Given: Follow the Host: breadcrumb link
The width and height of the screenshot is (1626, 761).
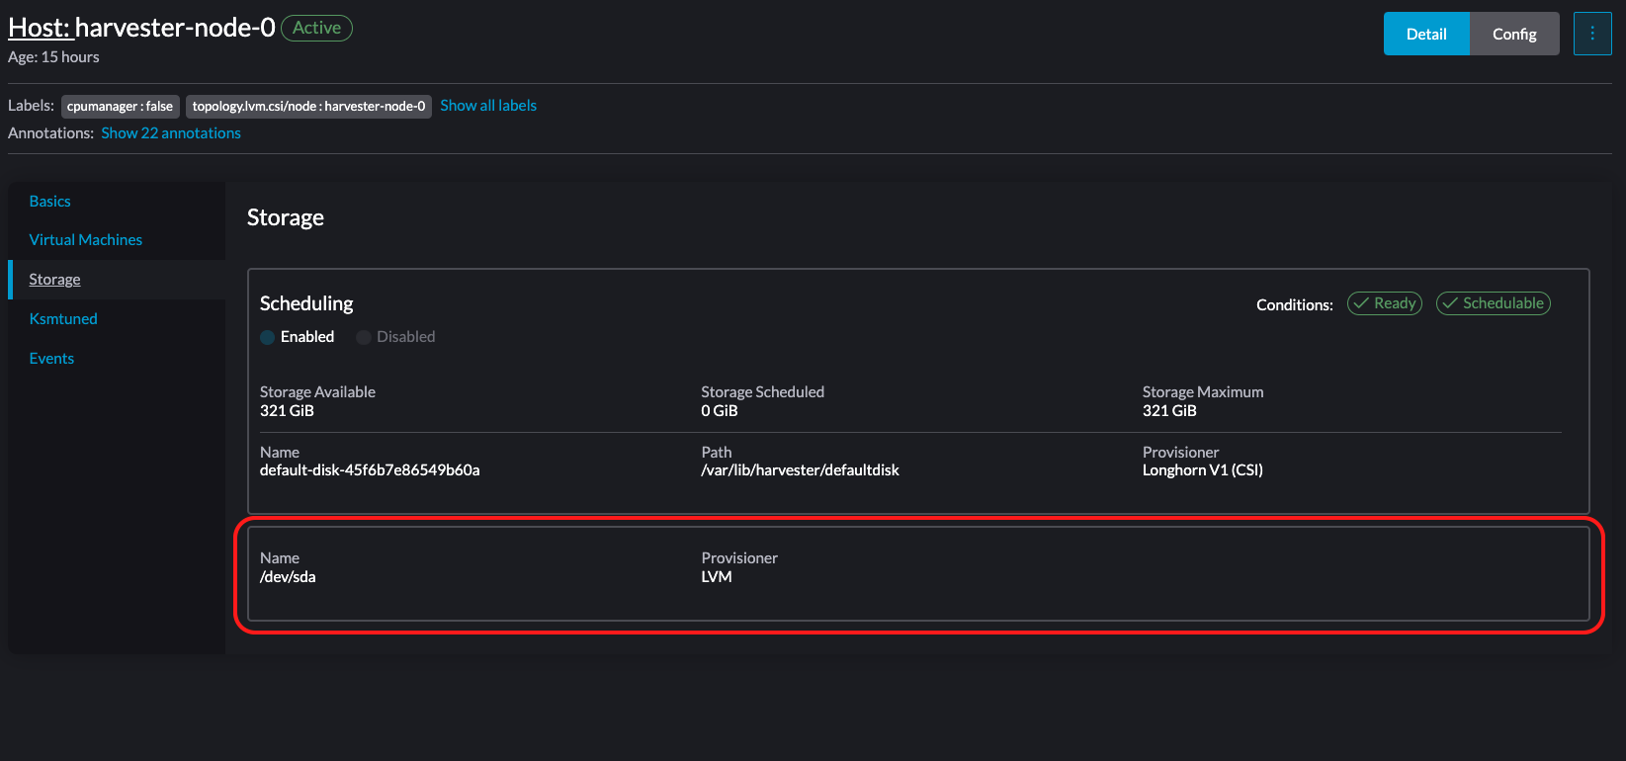Looking at the screenshot, I should [39, 28].
